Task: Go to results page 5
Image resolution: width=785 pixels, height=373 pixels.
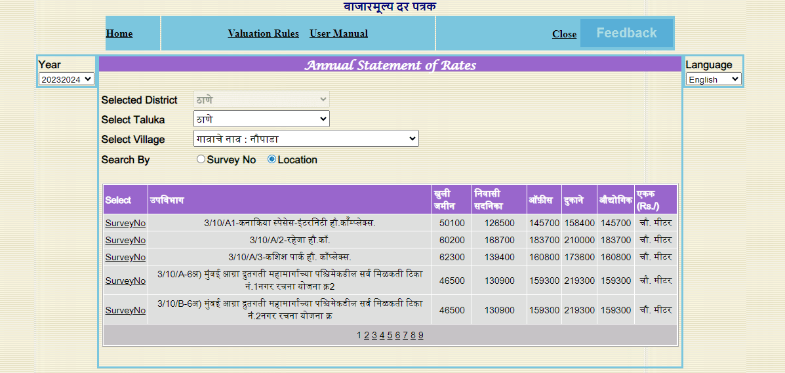Action: coord(390,335)
